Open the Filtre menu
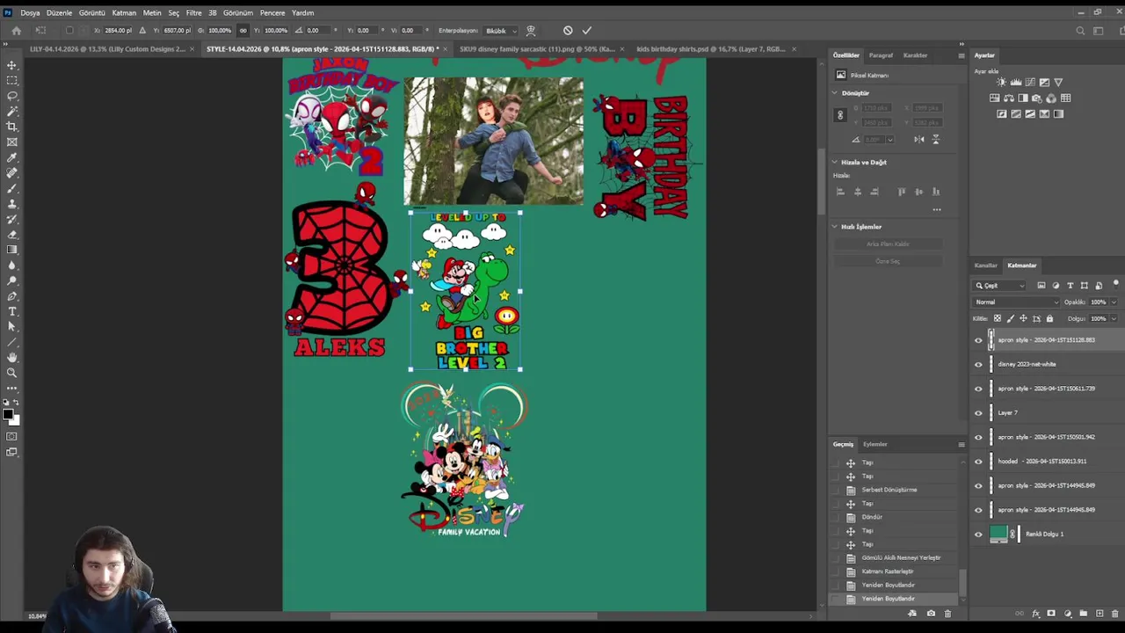The width and height of the screenshot is (1125, 633). coord(193,12)
